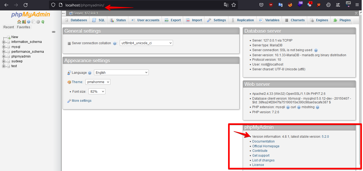Open the phpMyAdmin documentation help icon
Viewport: 363px width, 171px height.
pyautogui.click(x=28, y=22)
